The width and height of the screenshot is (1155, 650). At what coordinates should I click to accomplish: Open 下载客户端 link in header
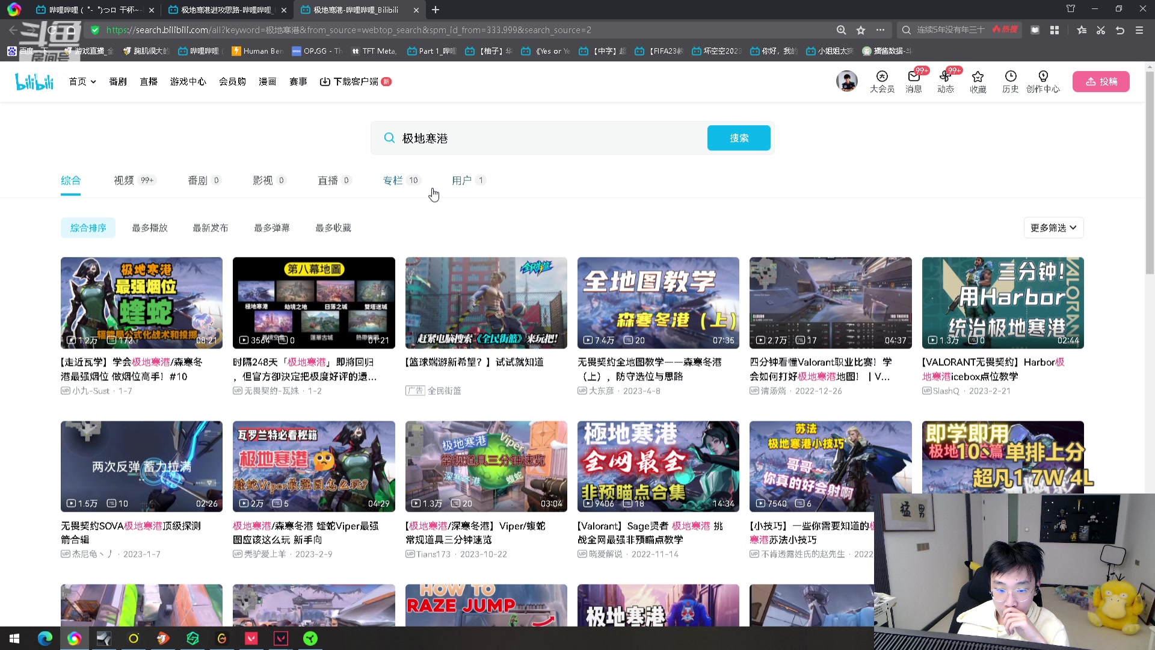[355, 81]
